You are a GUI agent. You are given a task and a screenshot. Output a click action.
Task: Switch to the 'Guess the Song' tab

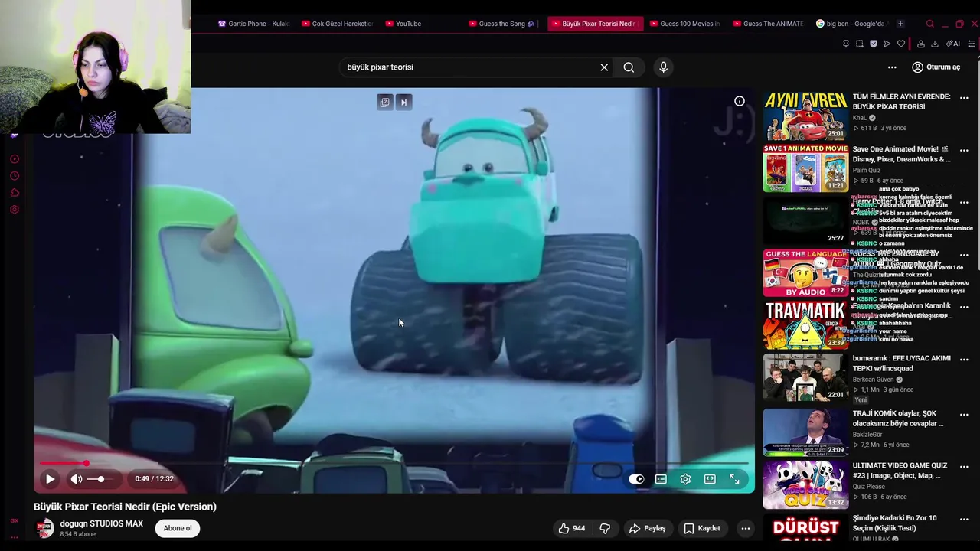502,24
